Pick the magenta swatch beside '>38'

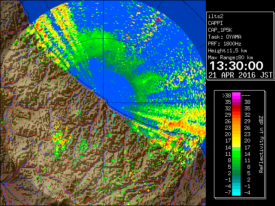pyautogui.click(x=236, y=96)
